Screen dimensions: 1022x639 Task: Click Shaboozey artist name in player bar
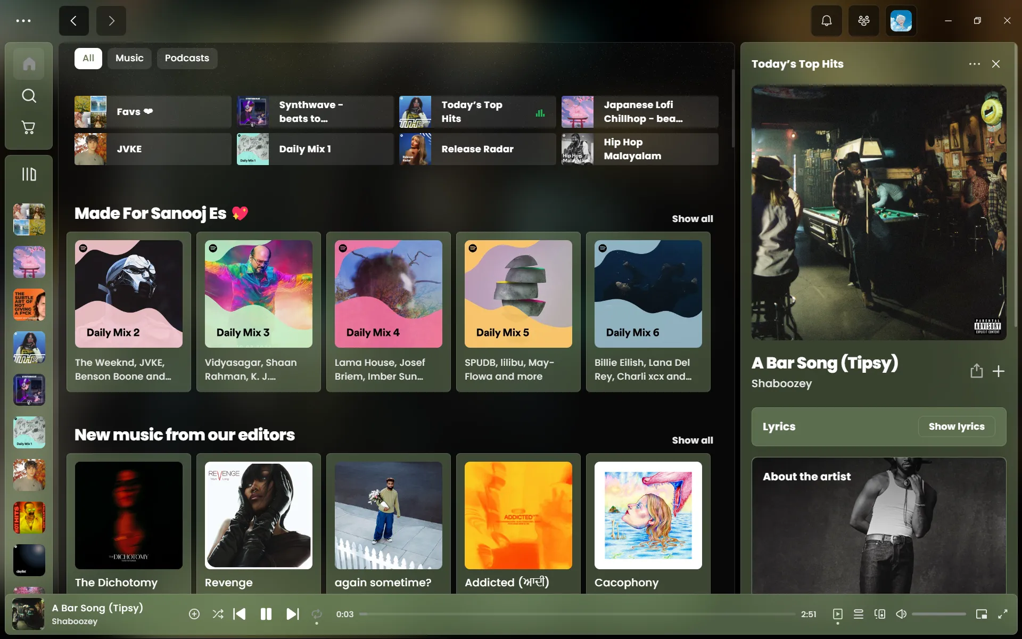pyautogui.click(x=75, y=621)
